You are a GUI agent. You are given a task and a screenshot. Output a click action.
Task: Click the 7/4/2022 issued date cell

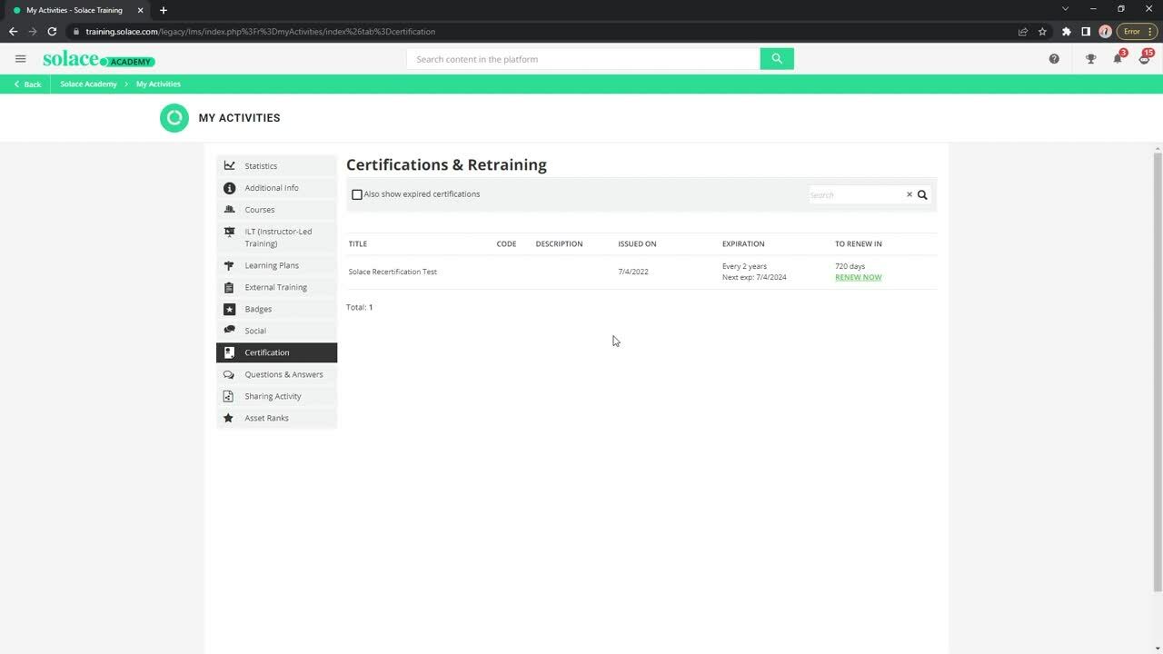pos(633,272)
